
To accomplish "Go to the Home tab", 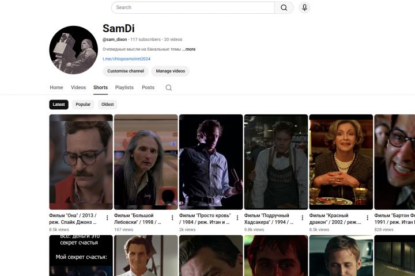I will (56, 87).
